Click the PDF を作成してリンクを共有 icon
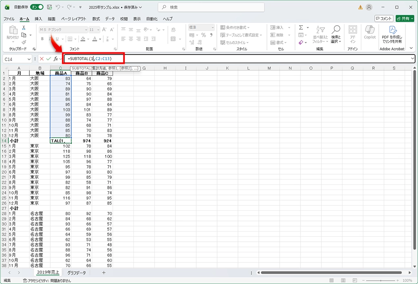 [391, 34]
